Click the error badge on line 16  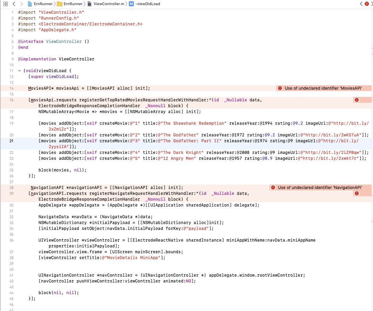click(x=357, y=100)
